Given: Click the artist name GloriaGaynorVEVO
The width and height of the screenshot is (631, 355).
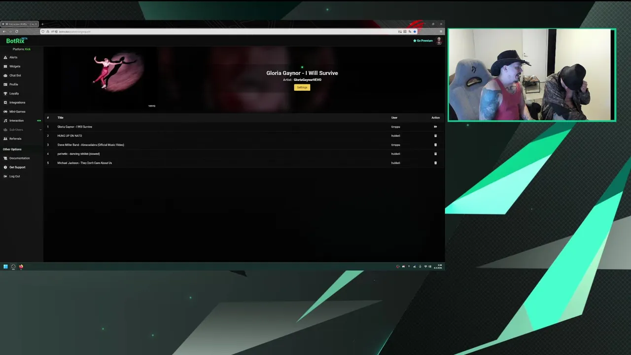Looking at the screenshot, I should 308,80.
